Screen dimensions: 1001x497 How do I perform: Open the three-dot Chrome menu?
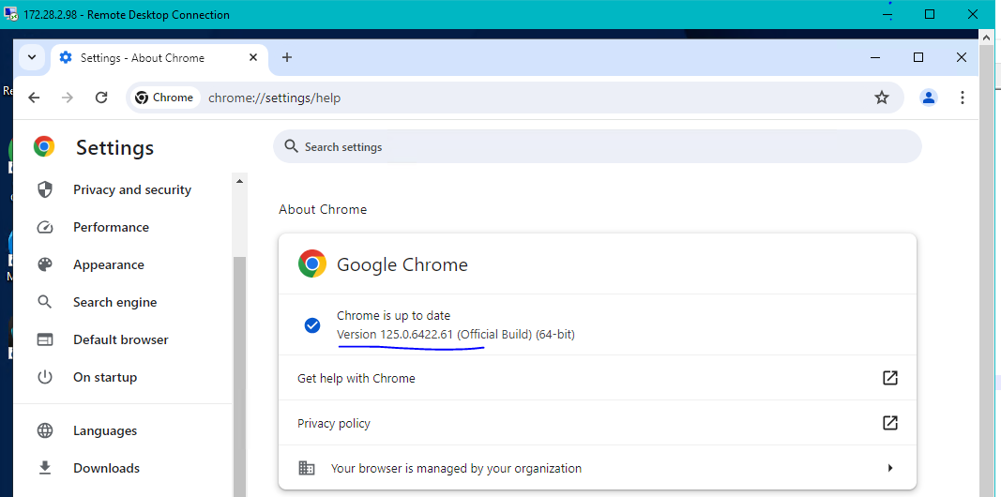pyautogui.click(x=962, y=98)
